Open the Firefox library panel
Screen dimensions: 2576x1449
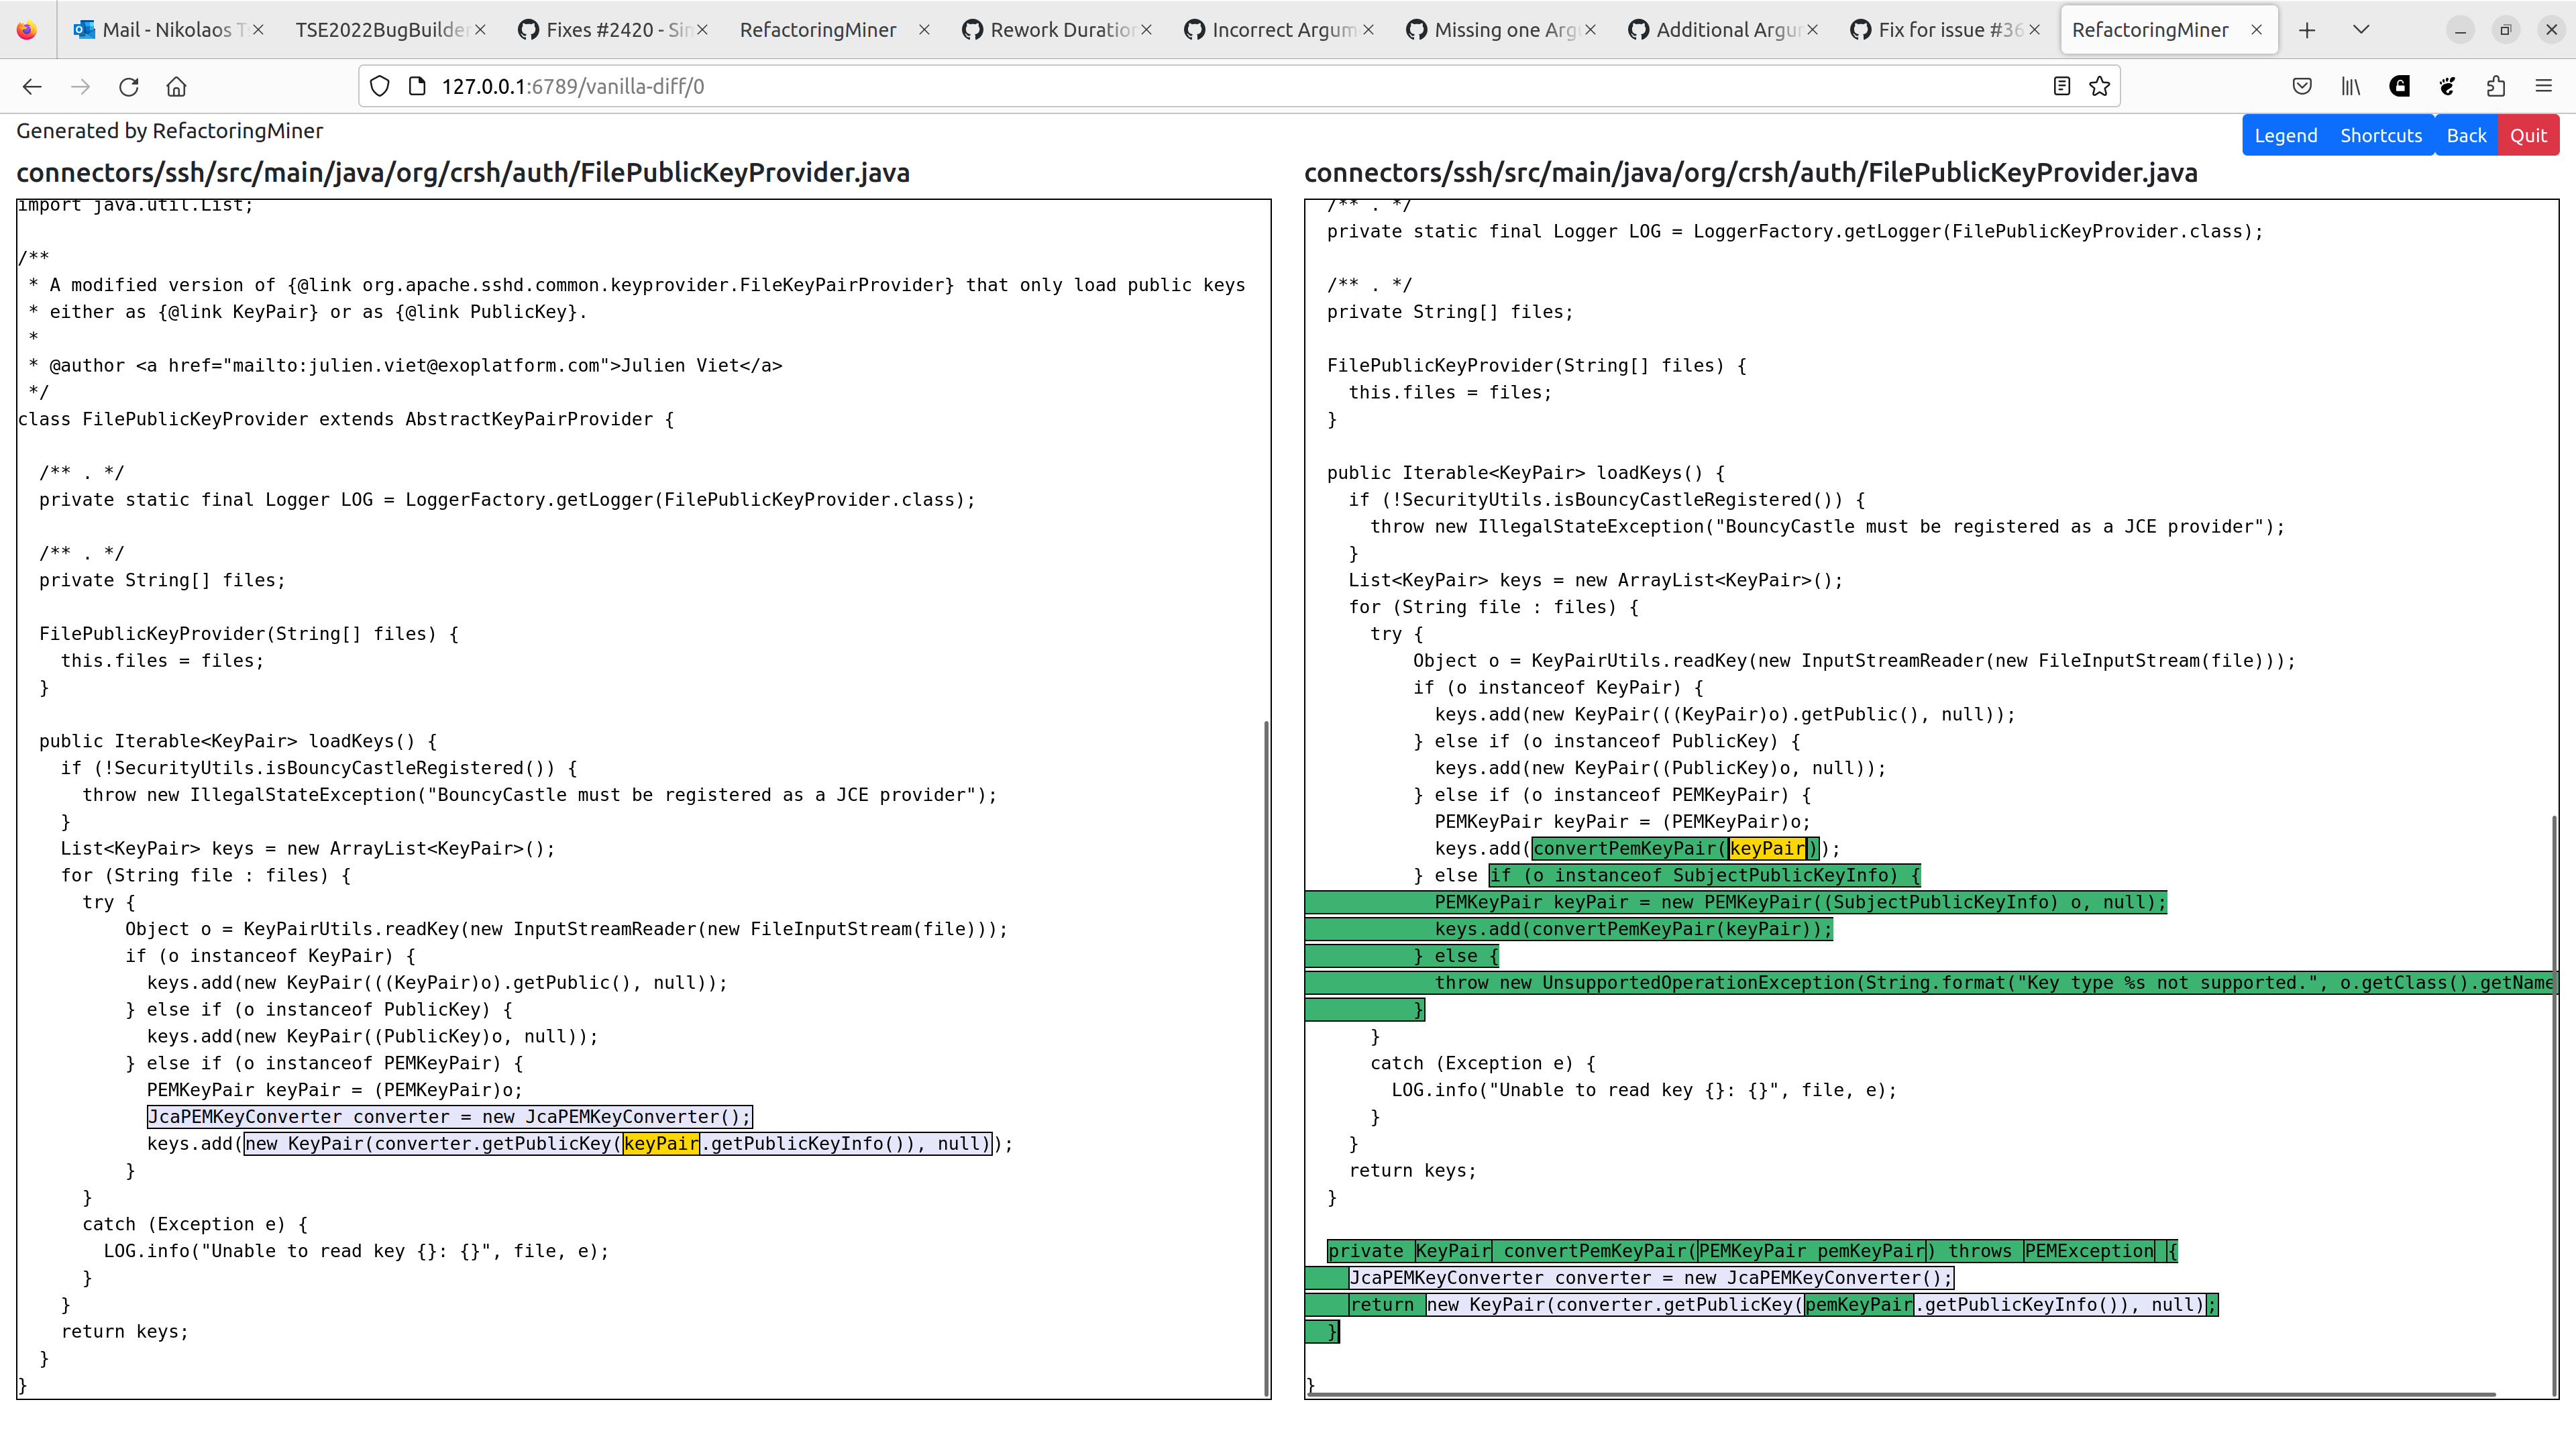click(x=2350, y=87)
